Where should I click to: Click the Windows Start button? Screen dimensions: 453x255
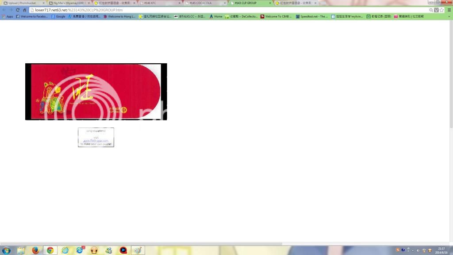[6, 250]
